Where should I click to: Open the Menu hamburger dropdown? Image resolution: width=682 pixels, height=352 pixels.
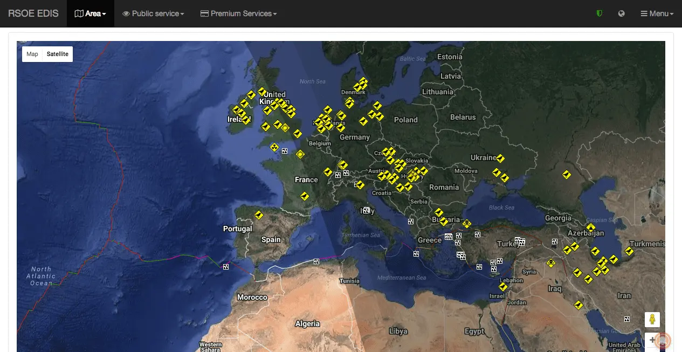click(657, 13)
